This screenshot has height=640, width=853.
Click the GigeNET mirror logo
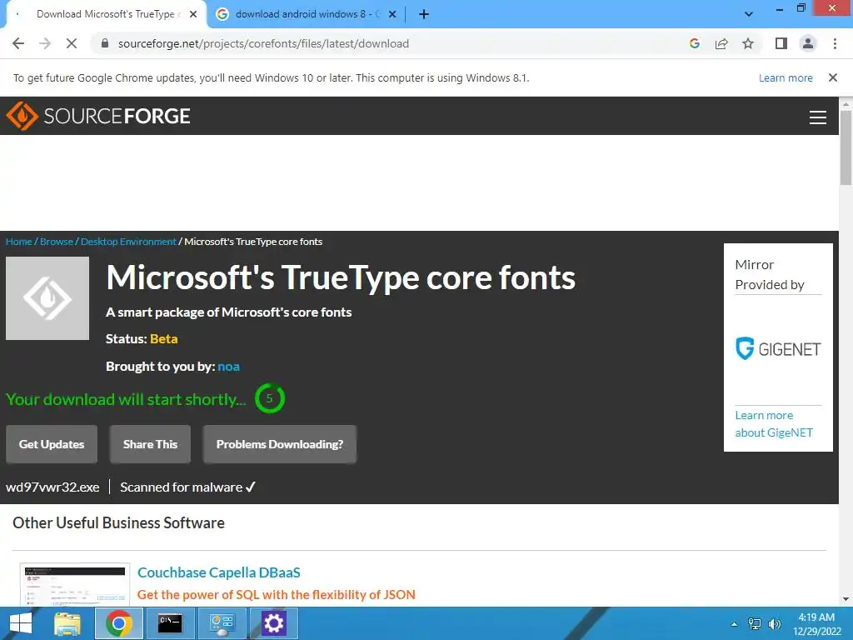[x=778, y=349]
